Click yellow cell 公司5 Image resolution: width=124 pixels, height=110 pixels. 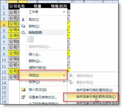[x=14, y=36]
